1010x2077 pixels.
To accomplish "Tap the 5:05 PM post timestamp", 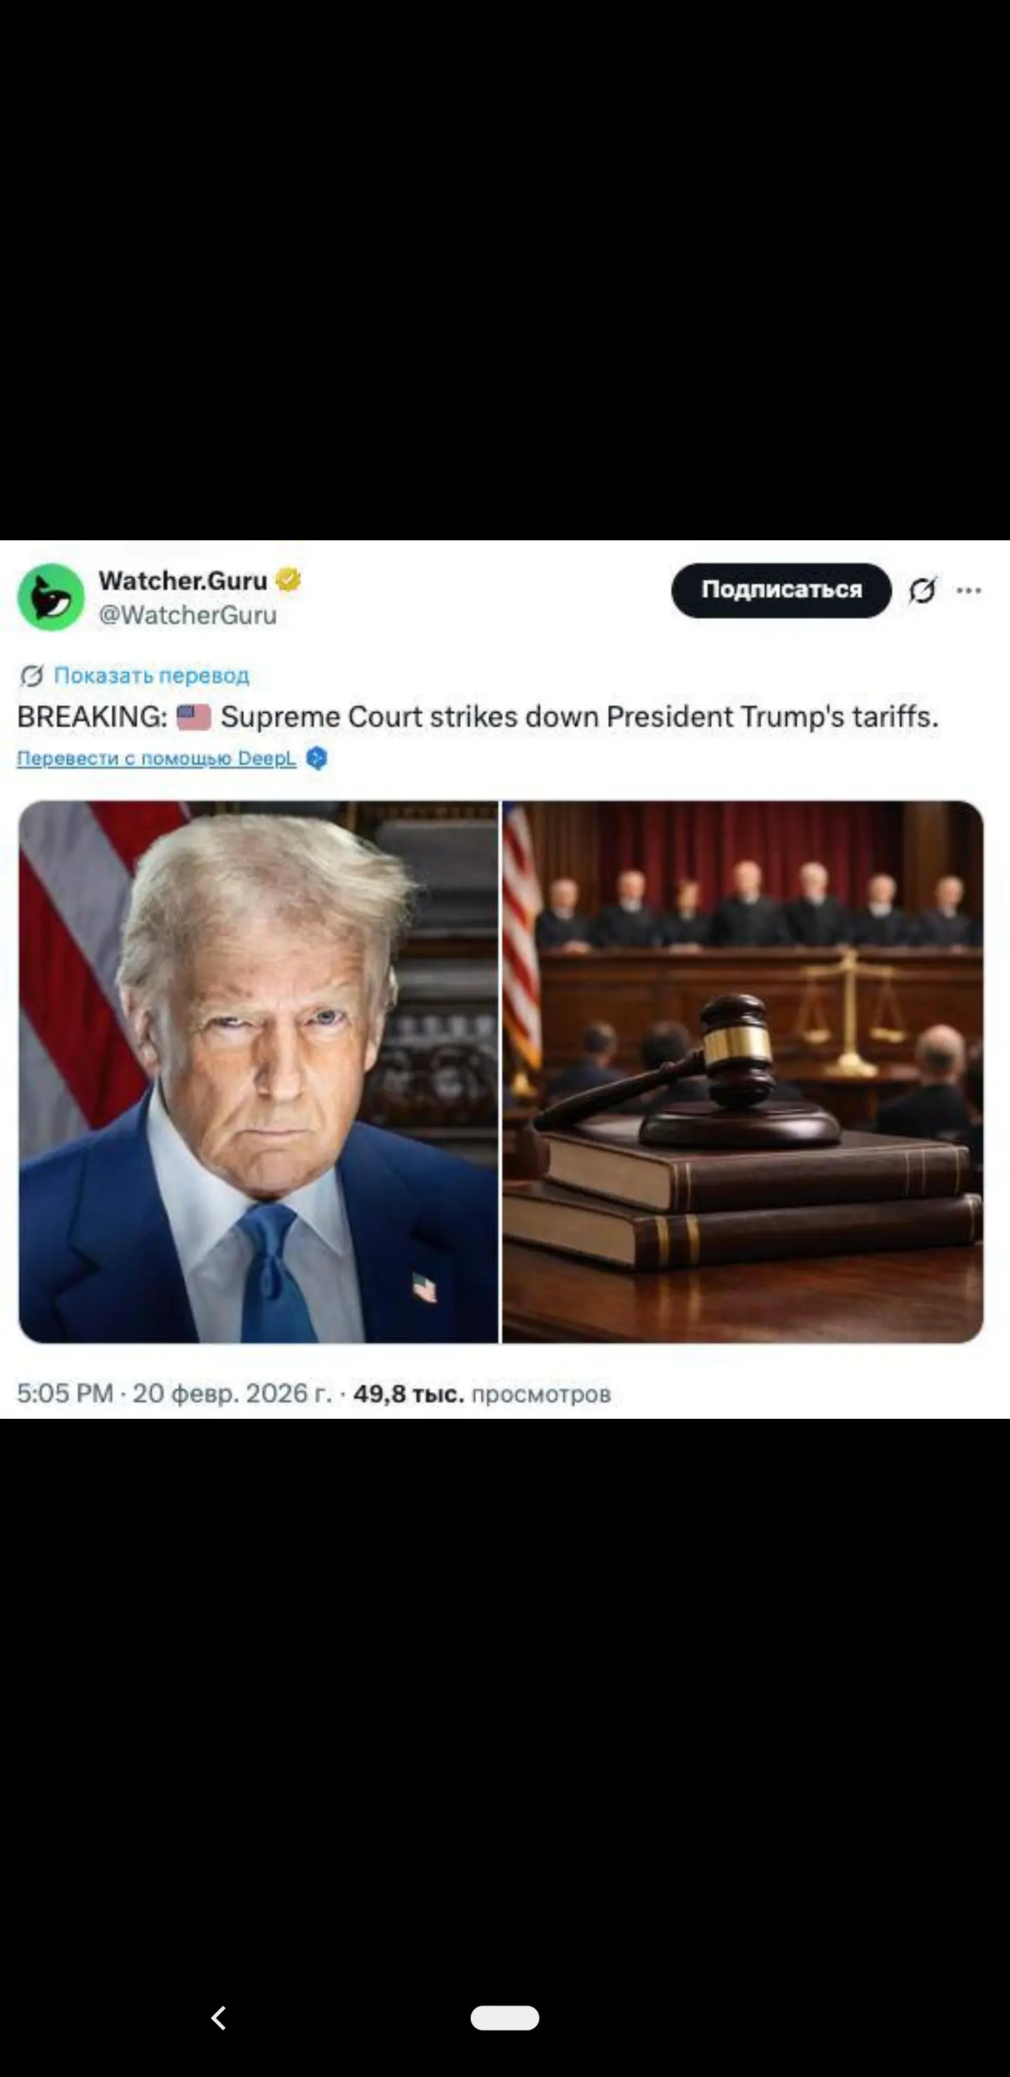I will pos(65,1394).
